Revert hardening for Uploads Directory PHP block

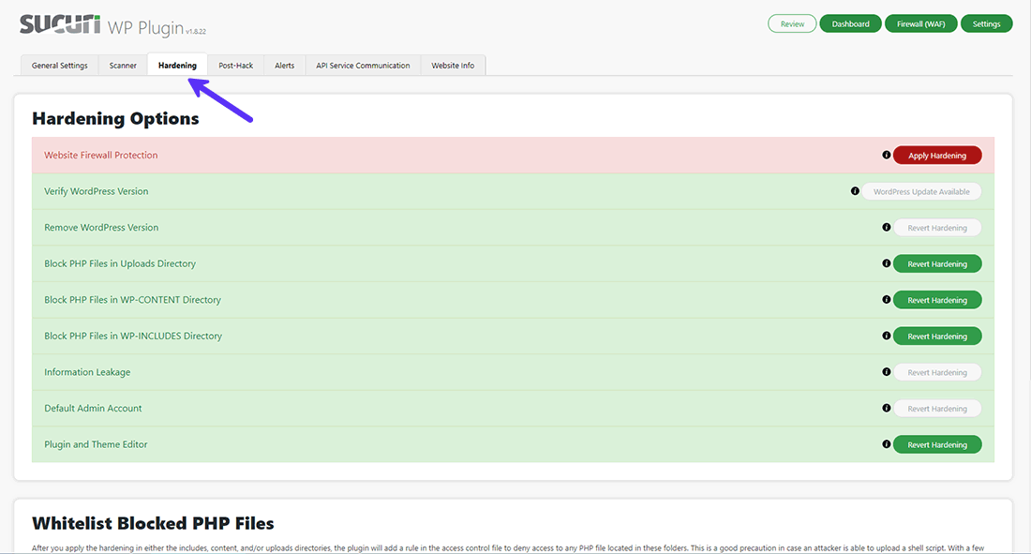[x=937, y=264]
